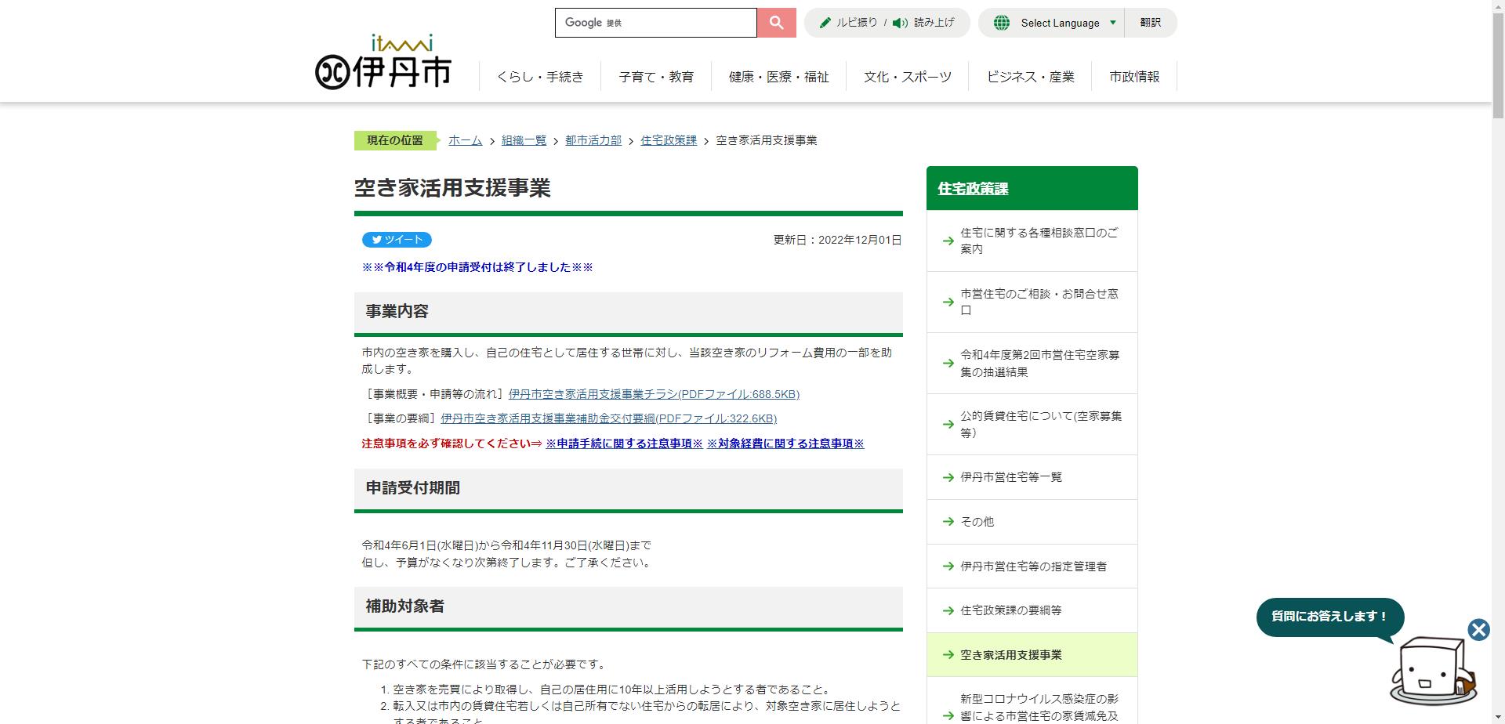Open the 市政情報 menu
Image resolution: width=1505 pixels, height=724 pixels.
tap(1134, 77)
